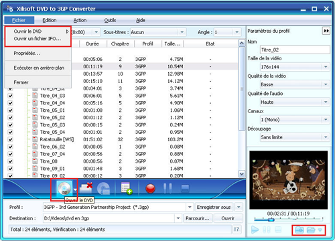The width and height of the screenshot is (335, 241).
Task: Stop the preview video
Action: click(x=278, y=230)
